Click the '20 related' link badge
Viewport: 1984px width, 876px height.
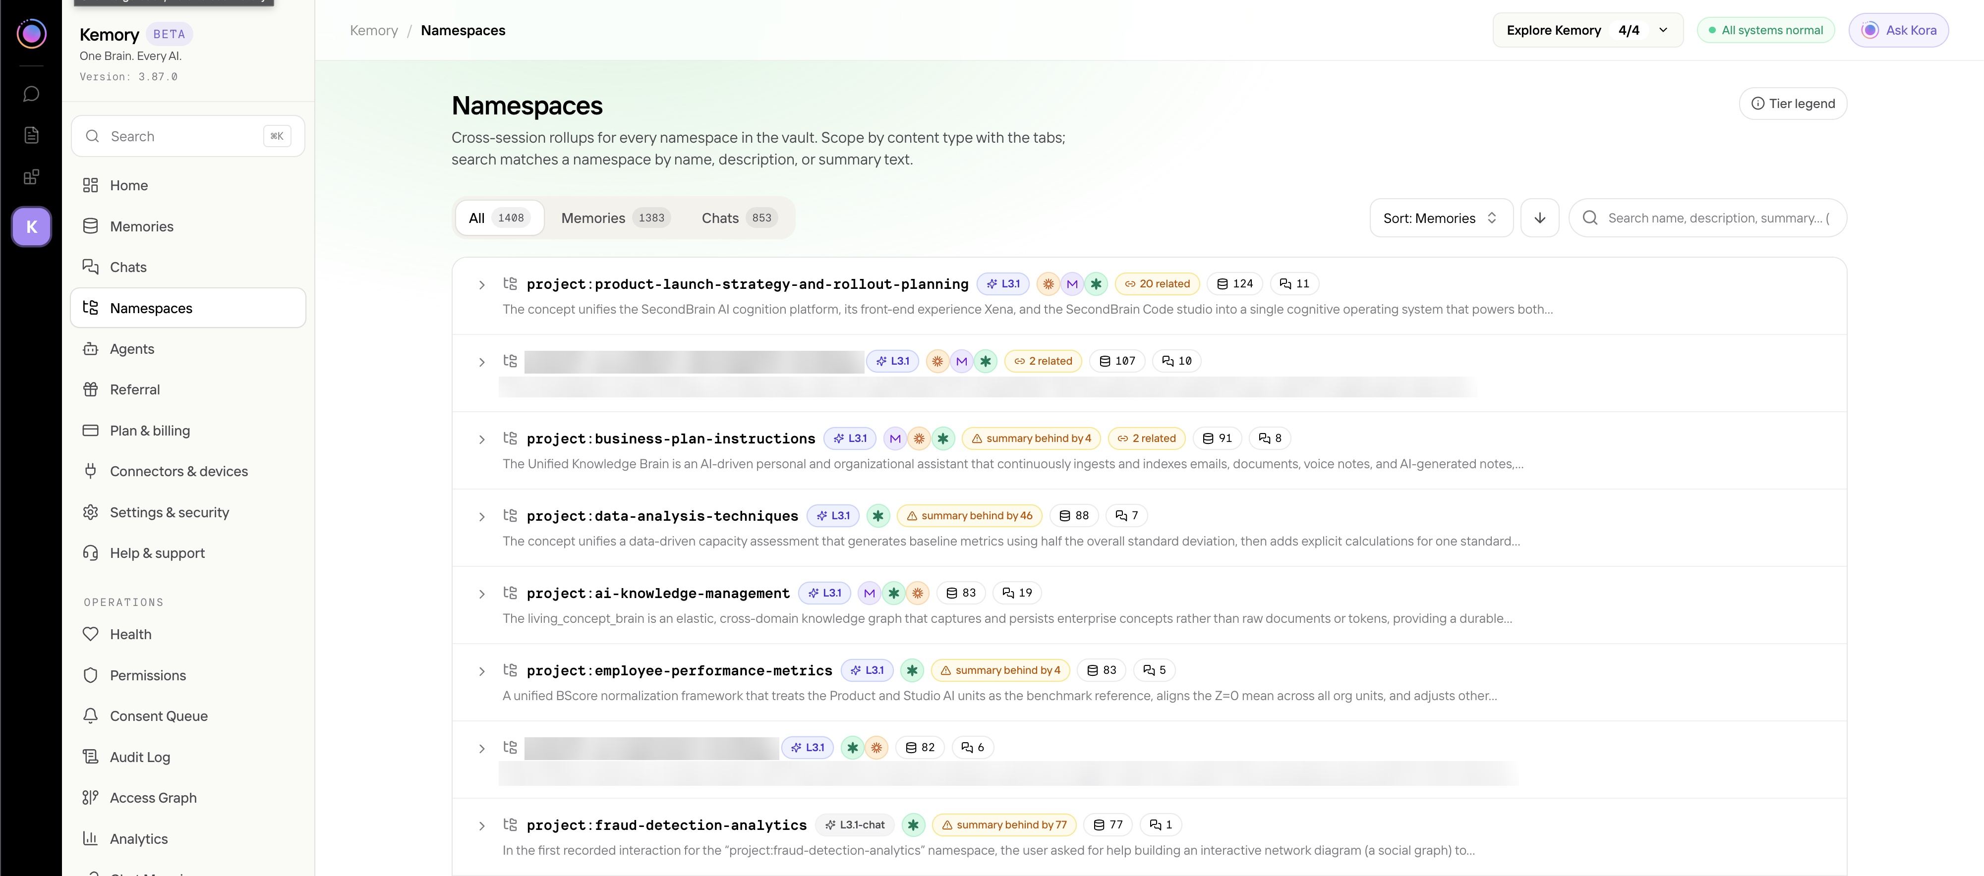(x=1157, y=284)
